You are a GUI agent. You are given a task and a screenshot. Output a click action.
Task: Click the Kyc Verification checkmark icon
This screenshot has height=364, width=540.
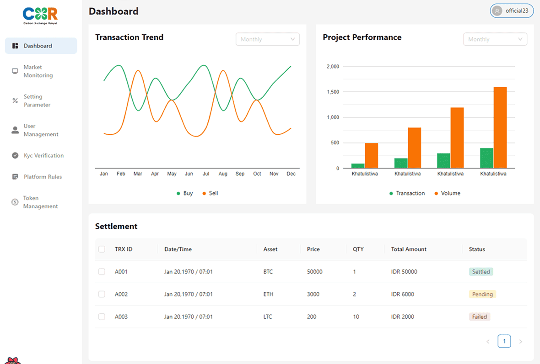(x=15, y=155)
